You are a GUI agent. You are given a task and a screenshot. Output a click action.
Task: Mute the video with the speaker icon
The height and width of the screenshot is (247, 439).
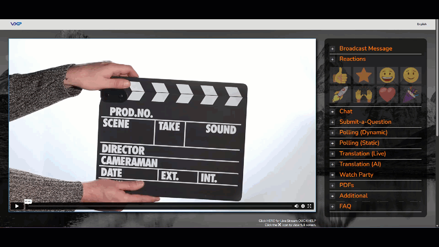click(x=296, y=206)
